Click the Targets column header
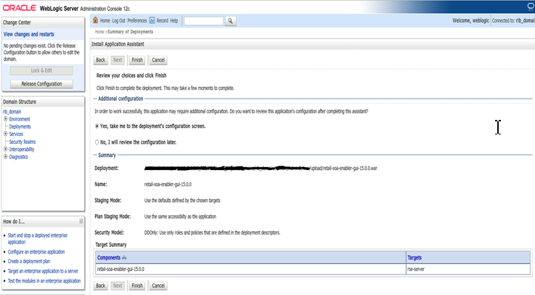The image size is (535, 295). coord(414,258)
